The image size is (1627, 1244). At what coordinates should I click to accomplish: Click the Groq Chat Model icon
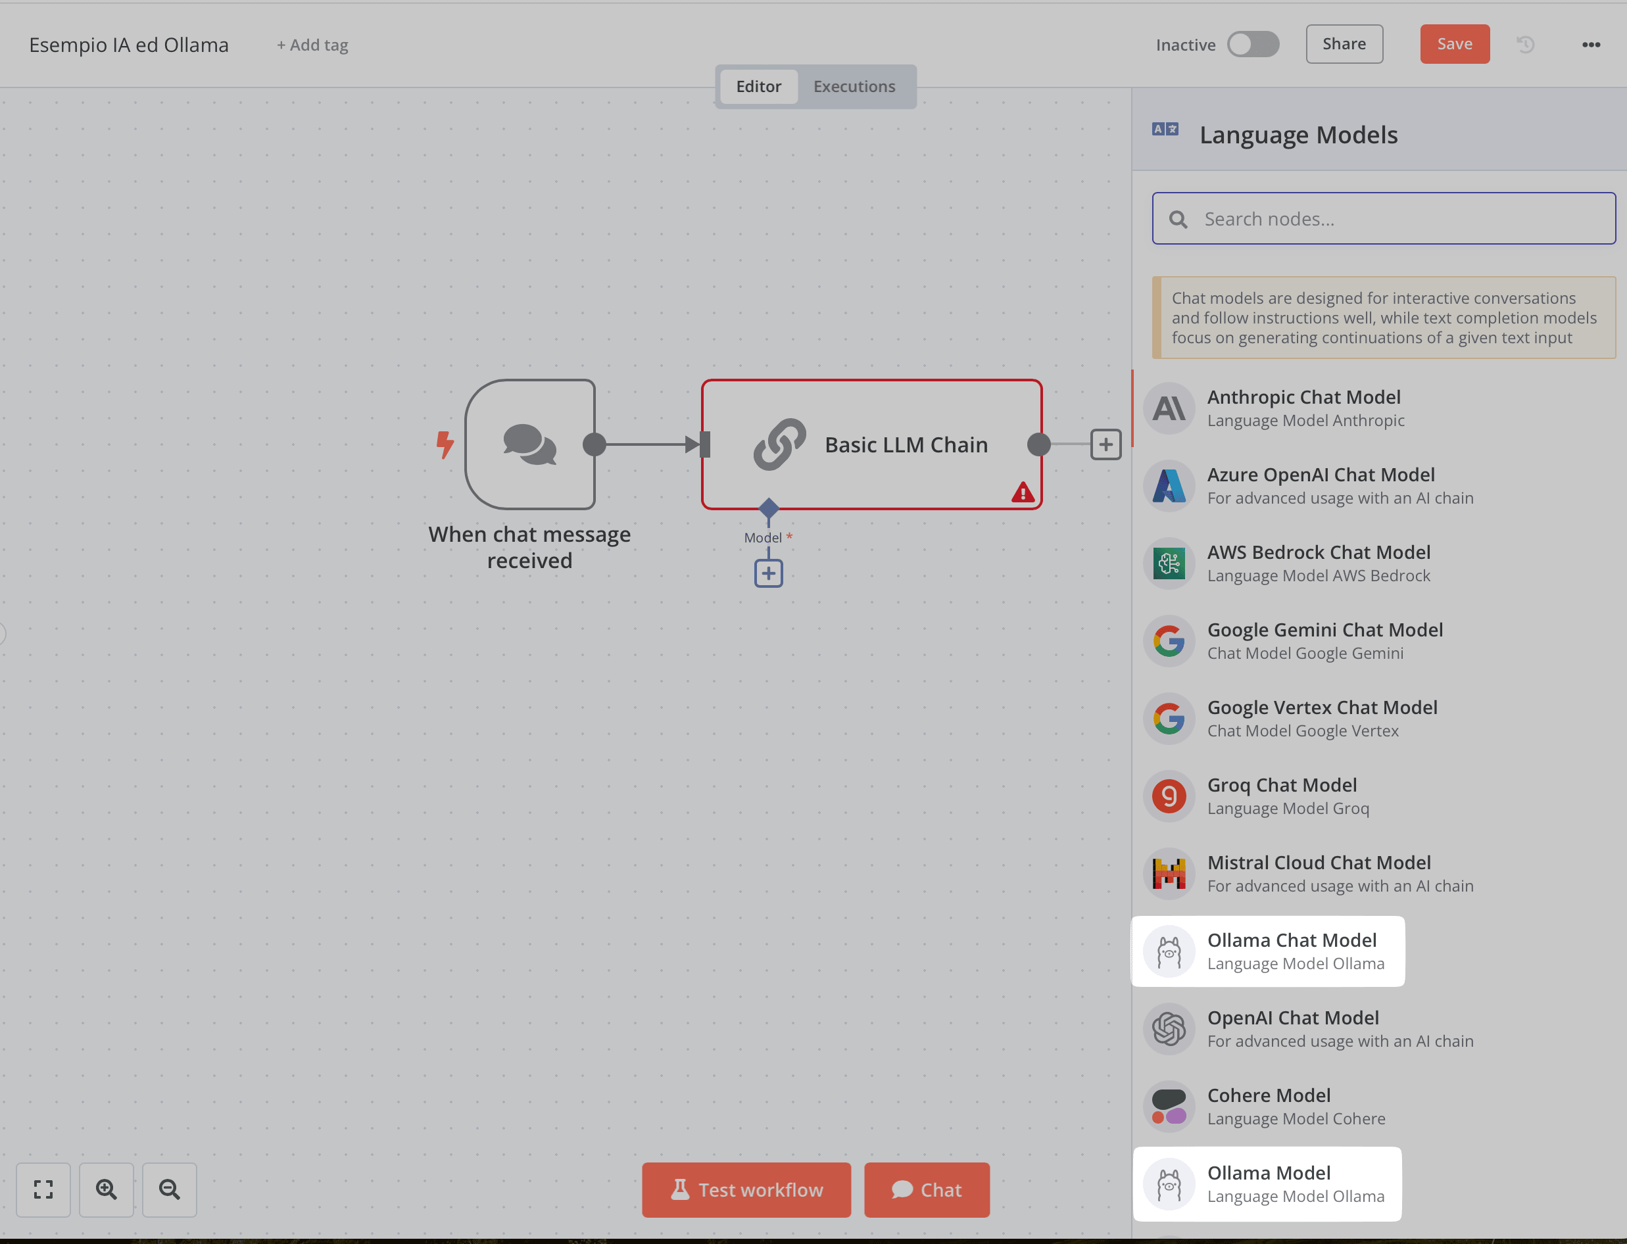(x=1169, y=797)
